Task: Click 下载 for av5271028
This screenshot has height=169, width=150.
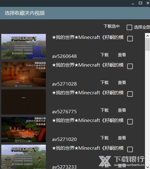Action: (104, 82)
